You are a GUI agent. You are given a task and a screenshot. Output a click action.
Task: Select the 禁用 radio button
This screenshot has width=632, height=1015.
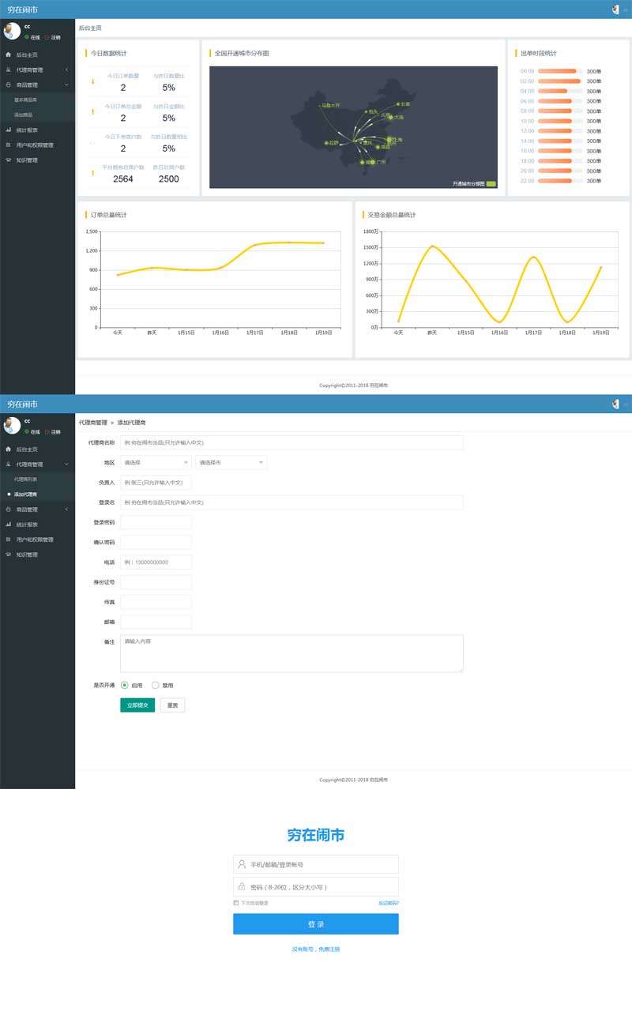[x=156, y=685]
